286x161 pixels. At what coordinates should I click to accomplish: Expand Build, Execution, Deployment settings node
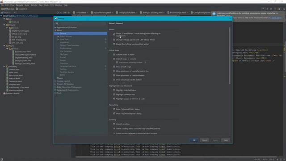(x=55, y=87)
